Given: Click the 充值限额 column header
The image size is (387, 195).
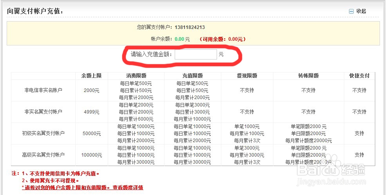Looking at the screenshot, I should (192, 76).
